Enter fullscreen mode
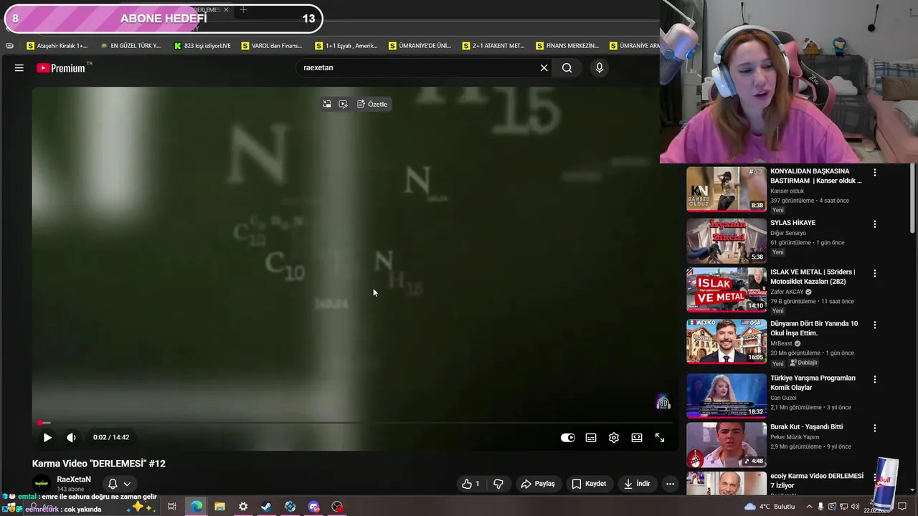The image size is (918, 516). pyautogui.click(x=660, y=438)
